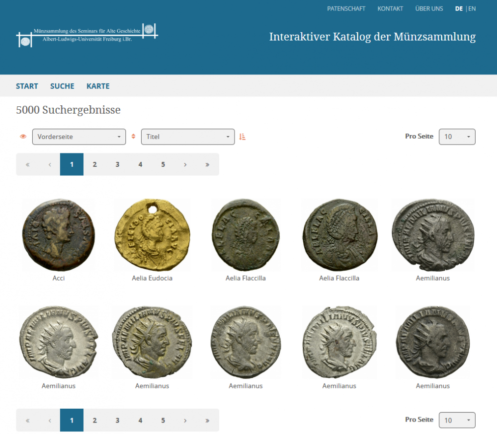Viewport: 497px width, 434px height.
Task: Open the top Pro Seite dropdown
Action: 457,137
